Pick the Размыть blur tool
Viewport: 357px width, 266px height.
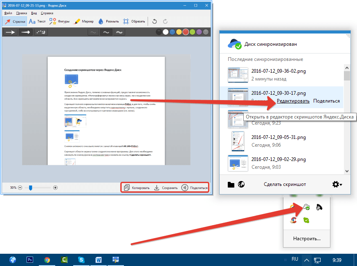(108, 21)
